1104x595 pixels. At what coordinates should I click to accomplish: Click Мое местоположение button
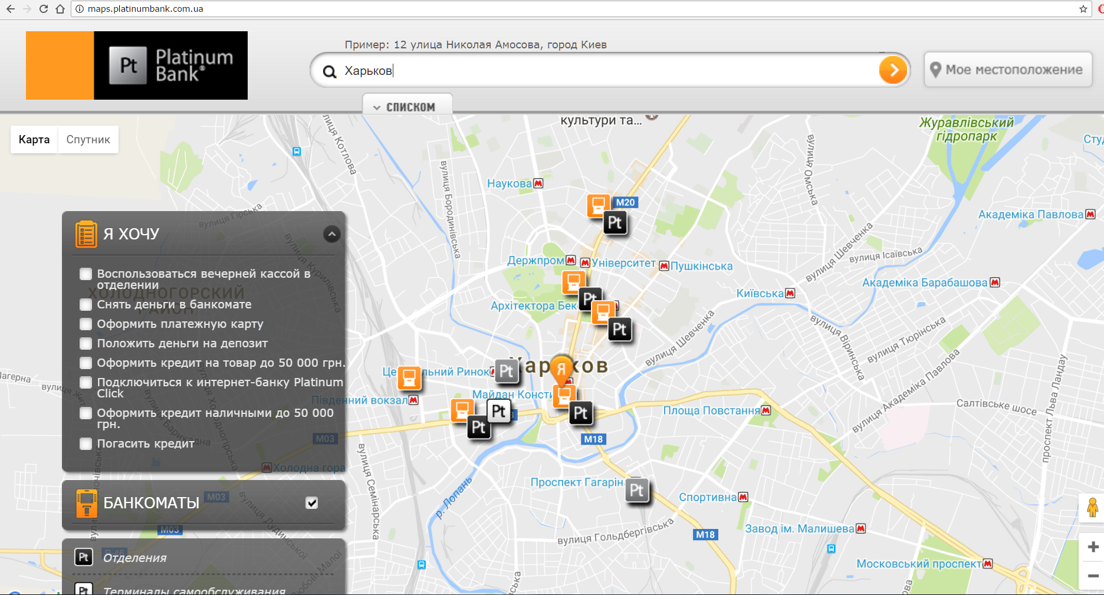pos(1008,70)
